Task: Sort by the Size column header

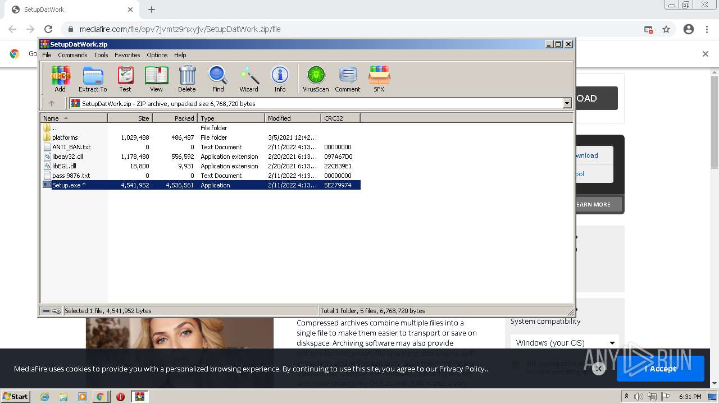Action: (x=130, y=118)
